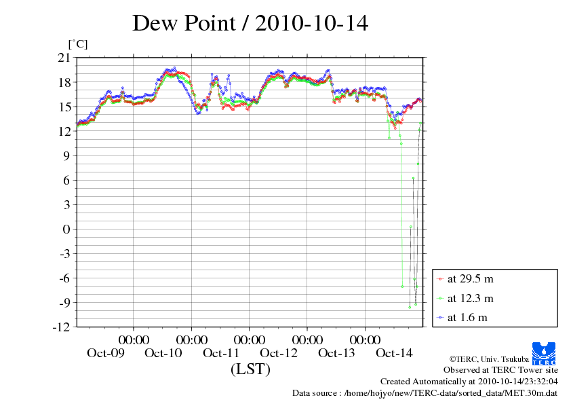The width and height of the screenshot is (571, 404).
Task: Click the chart title 'Dew Point / 2010-10-14'
Action: click(x=250, y=23)
